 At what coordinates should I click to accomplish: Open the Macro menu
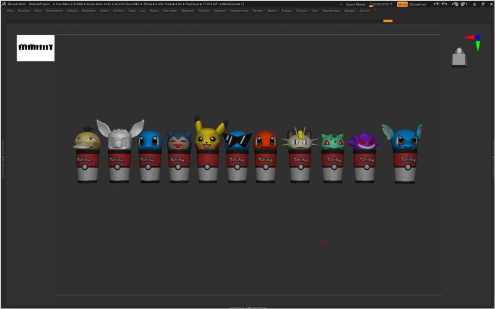(x=154, y=11)
